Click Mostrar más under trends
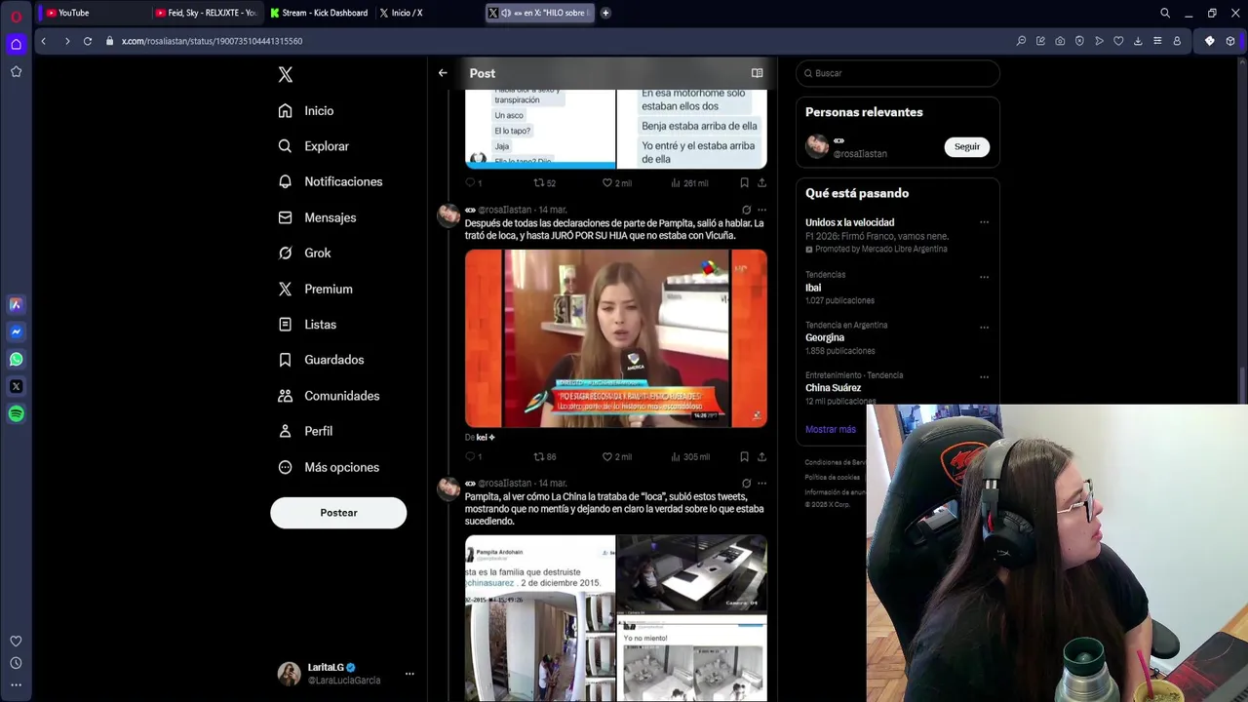The width and height of the screenshot is (1248, 702). [831, 429]
